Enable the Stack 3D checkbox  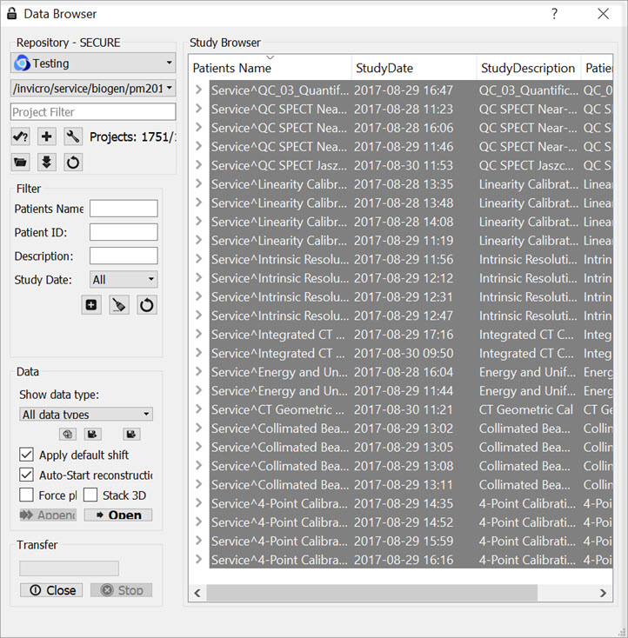pos(90,495)
